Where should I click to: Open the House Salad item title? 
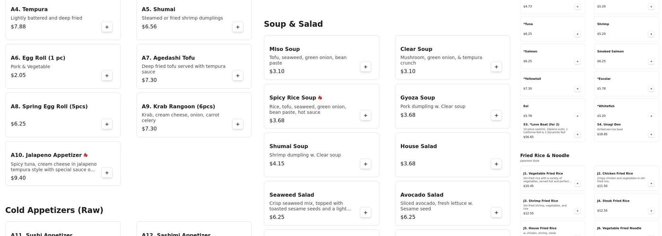coord(418,146)
